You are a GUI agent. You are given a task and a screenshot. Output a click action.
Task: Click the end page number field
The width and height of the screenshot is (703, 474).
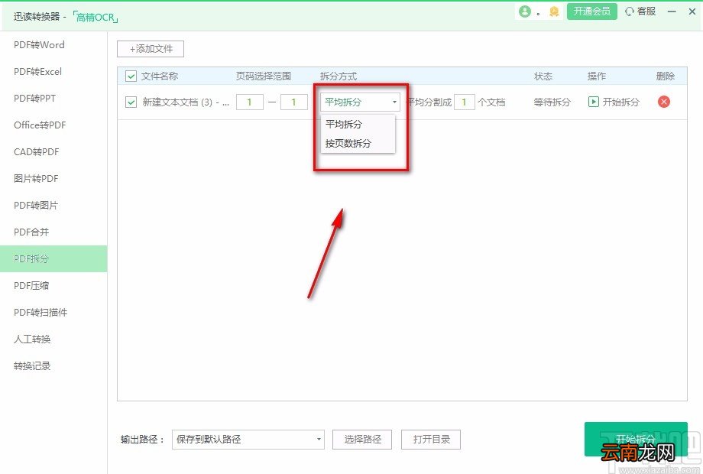click(x=294, y=102)
